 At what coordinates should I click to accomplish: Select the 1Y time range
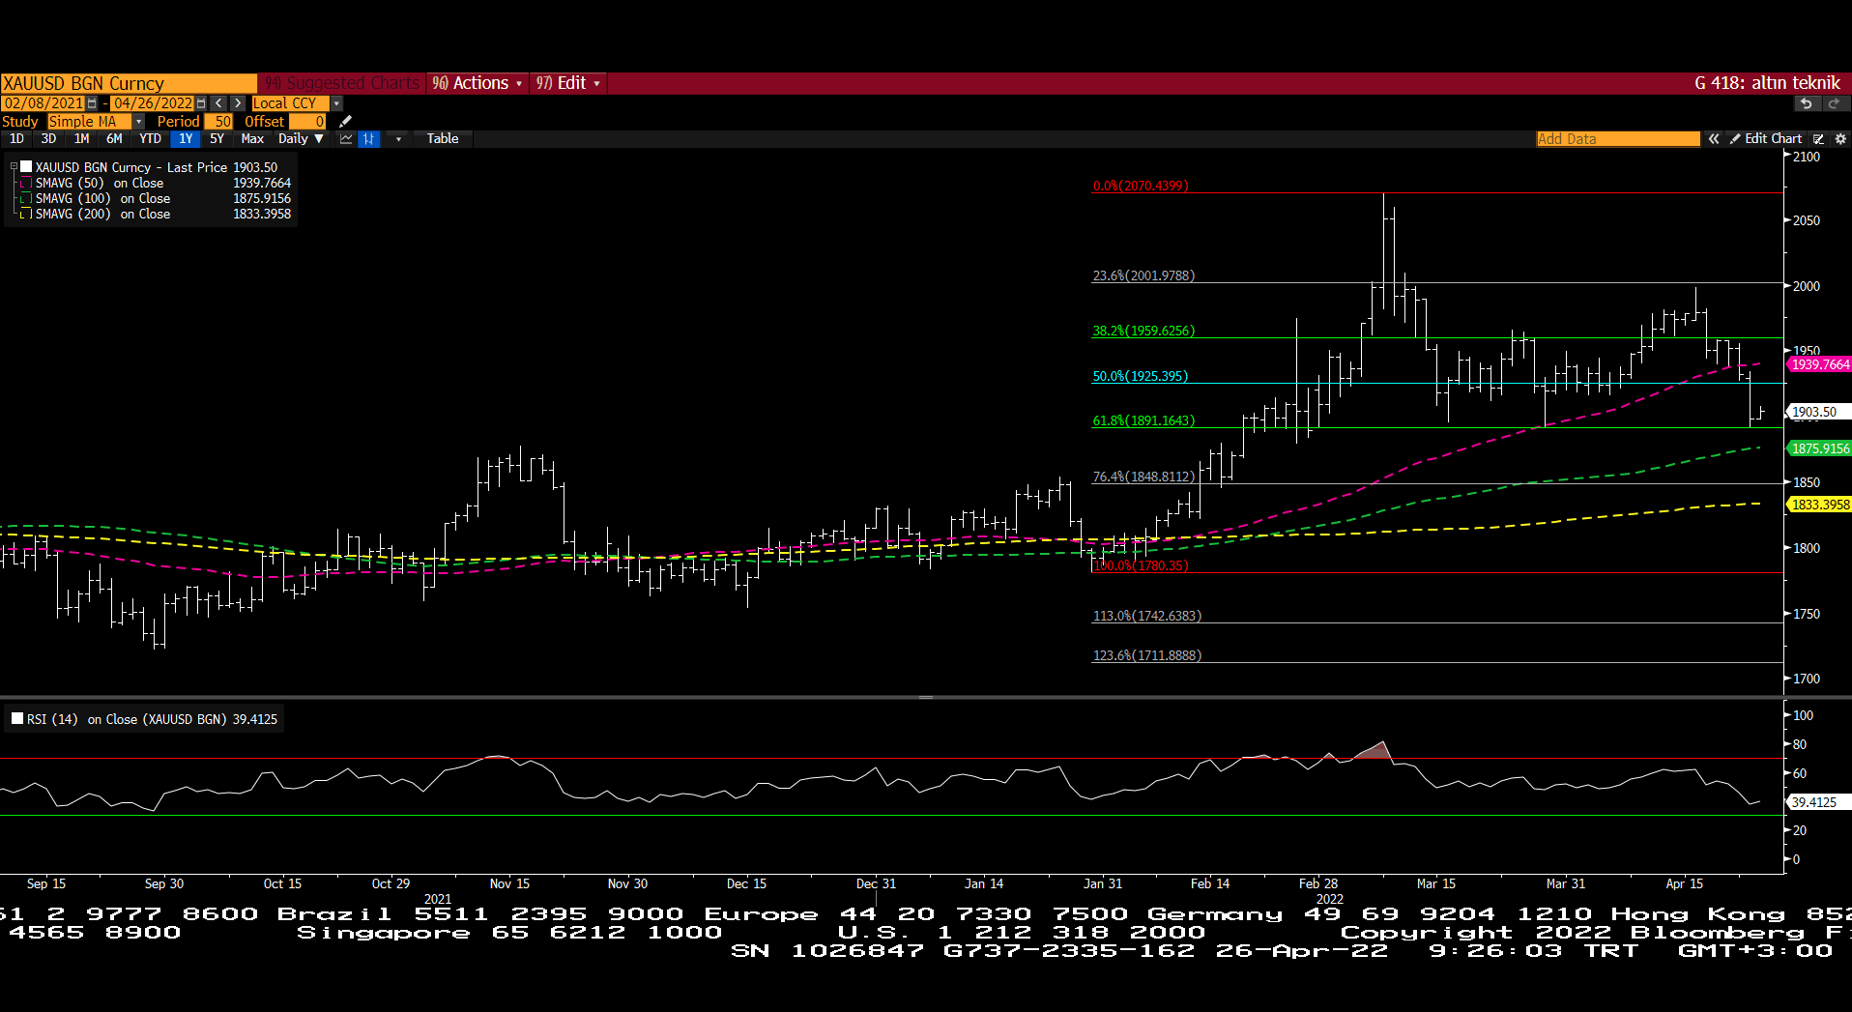186,139
